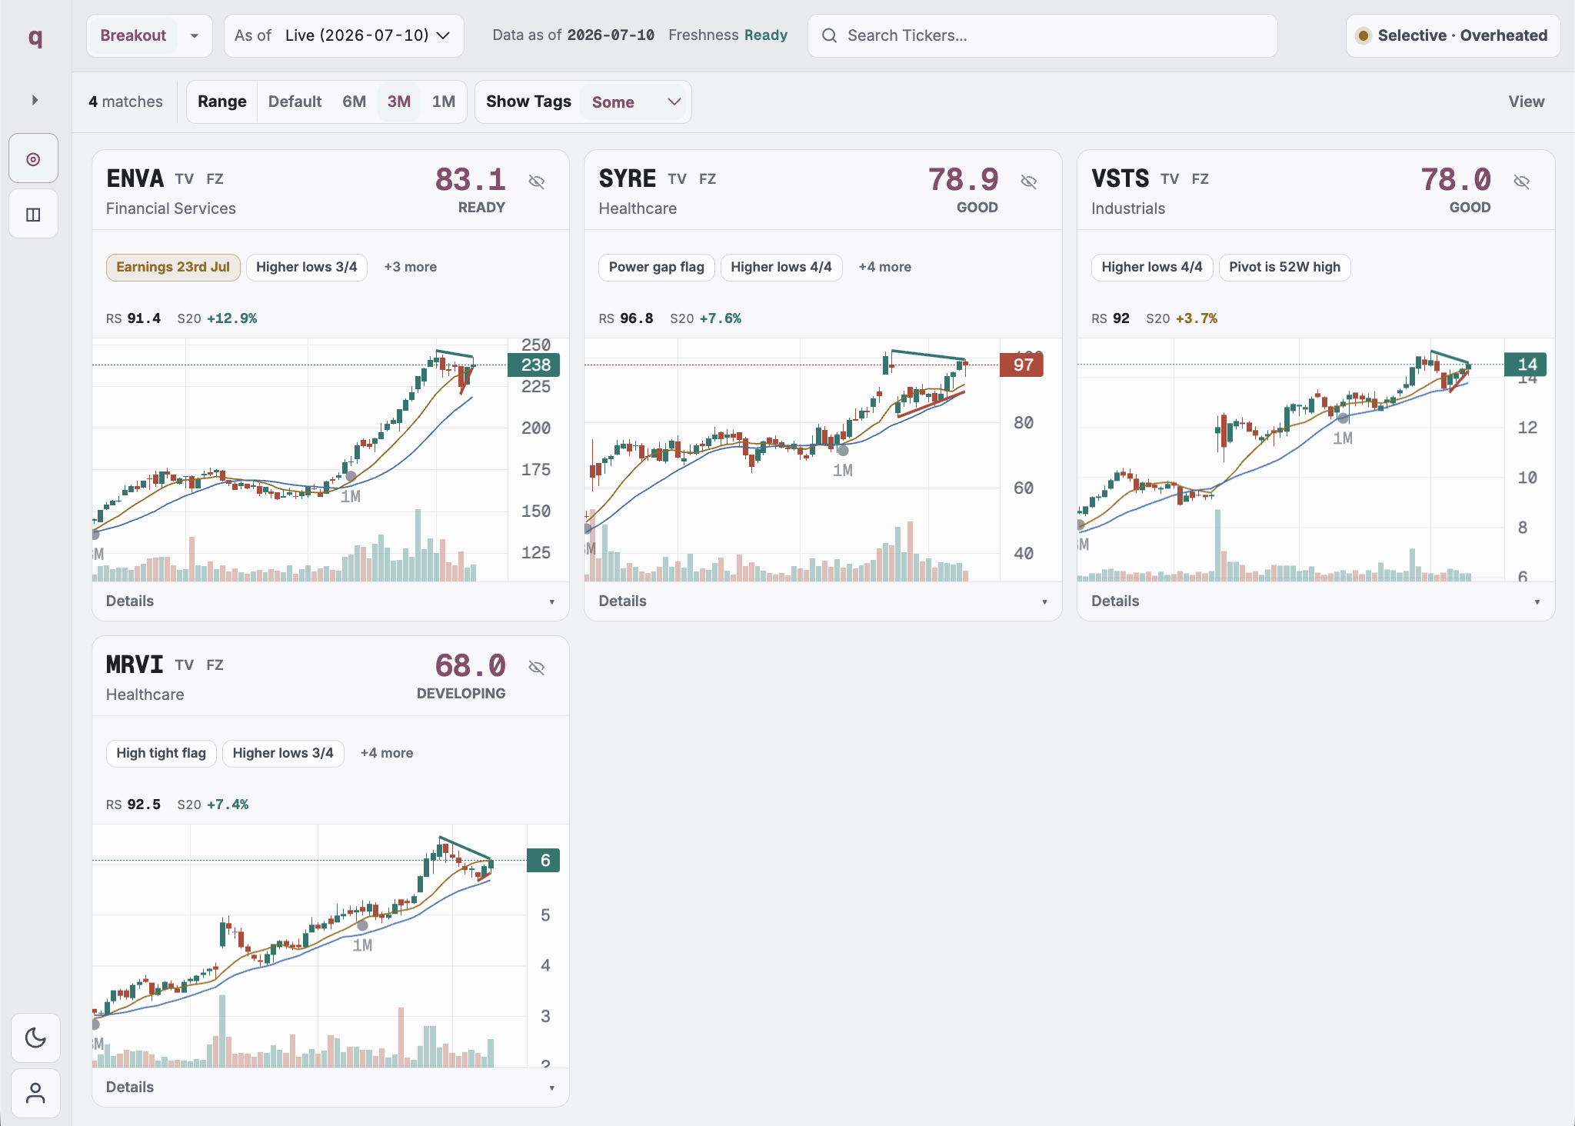Click ENVA Higher lows 3/4 tag
The width and height of the screenshot is (1575, 1126).
(x=306, y=267)
